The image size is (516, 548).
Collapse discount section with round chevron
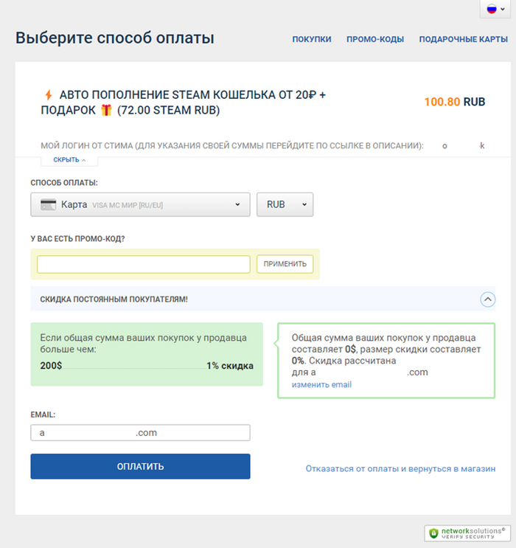coord(487,299)
